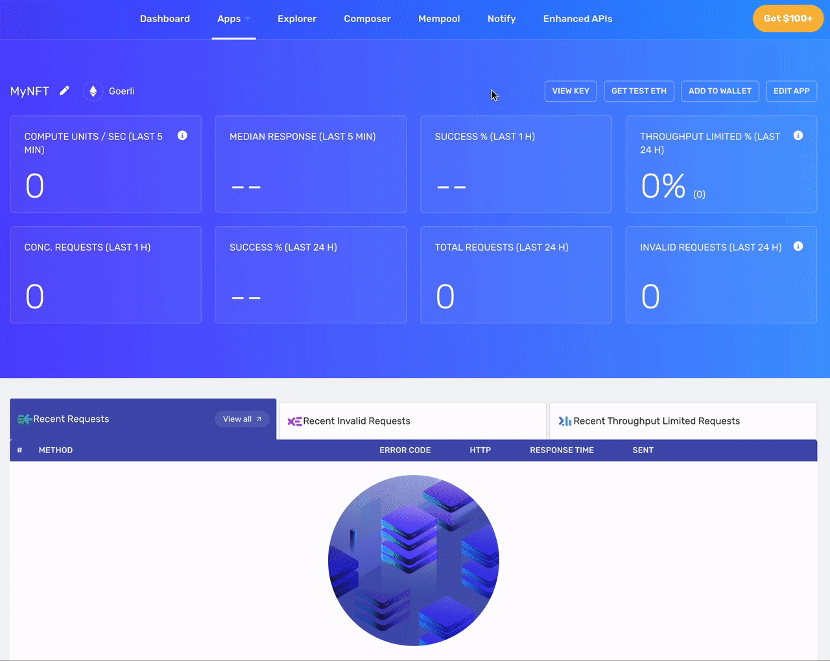
Task: Open the Notify section
Action: [501, 19]
